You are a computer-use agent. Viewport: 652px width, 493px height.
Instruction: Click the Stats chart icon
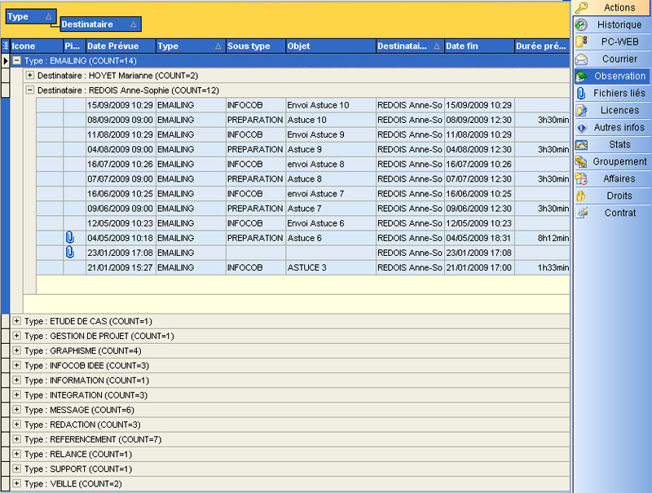pos(582,145)
